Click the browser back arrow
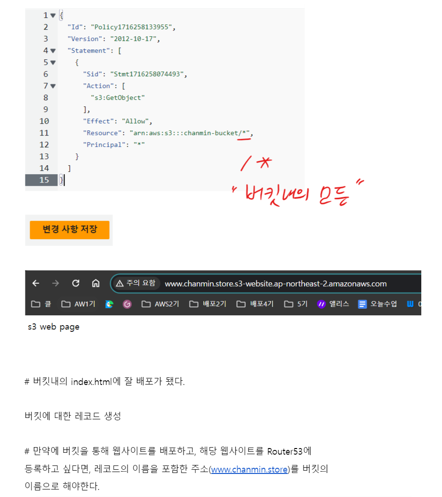The height and width of the screenshot is (497, 442). click(x=36, y=283)
